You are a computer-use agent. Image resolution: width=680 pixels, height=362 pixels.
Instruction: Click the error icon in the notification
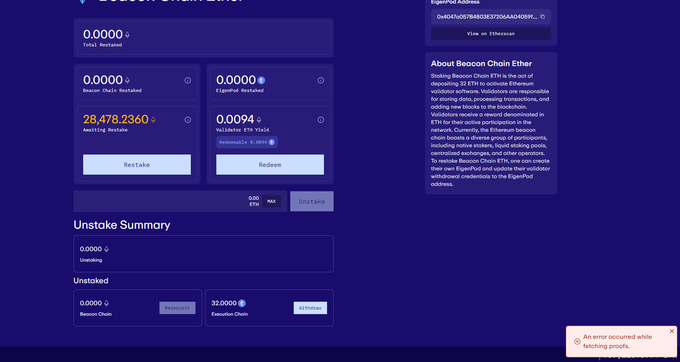[x=577, y=342]
